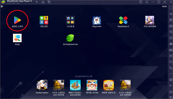Click the sidebar home icon
The height and width of the screenshot is (99, 173).
point(171,91)
